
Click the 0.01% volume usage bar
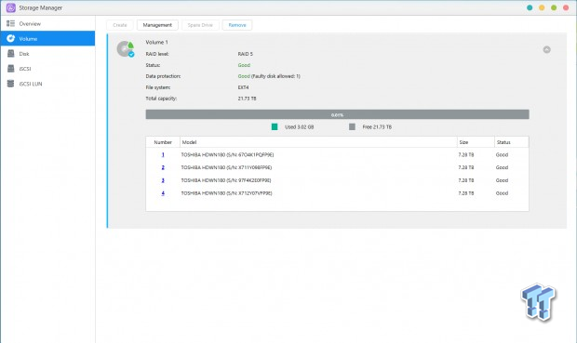click(x=337, y=114)
